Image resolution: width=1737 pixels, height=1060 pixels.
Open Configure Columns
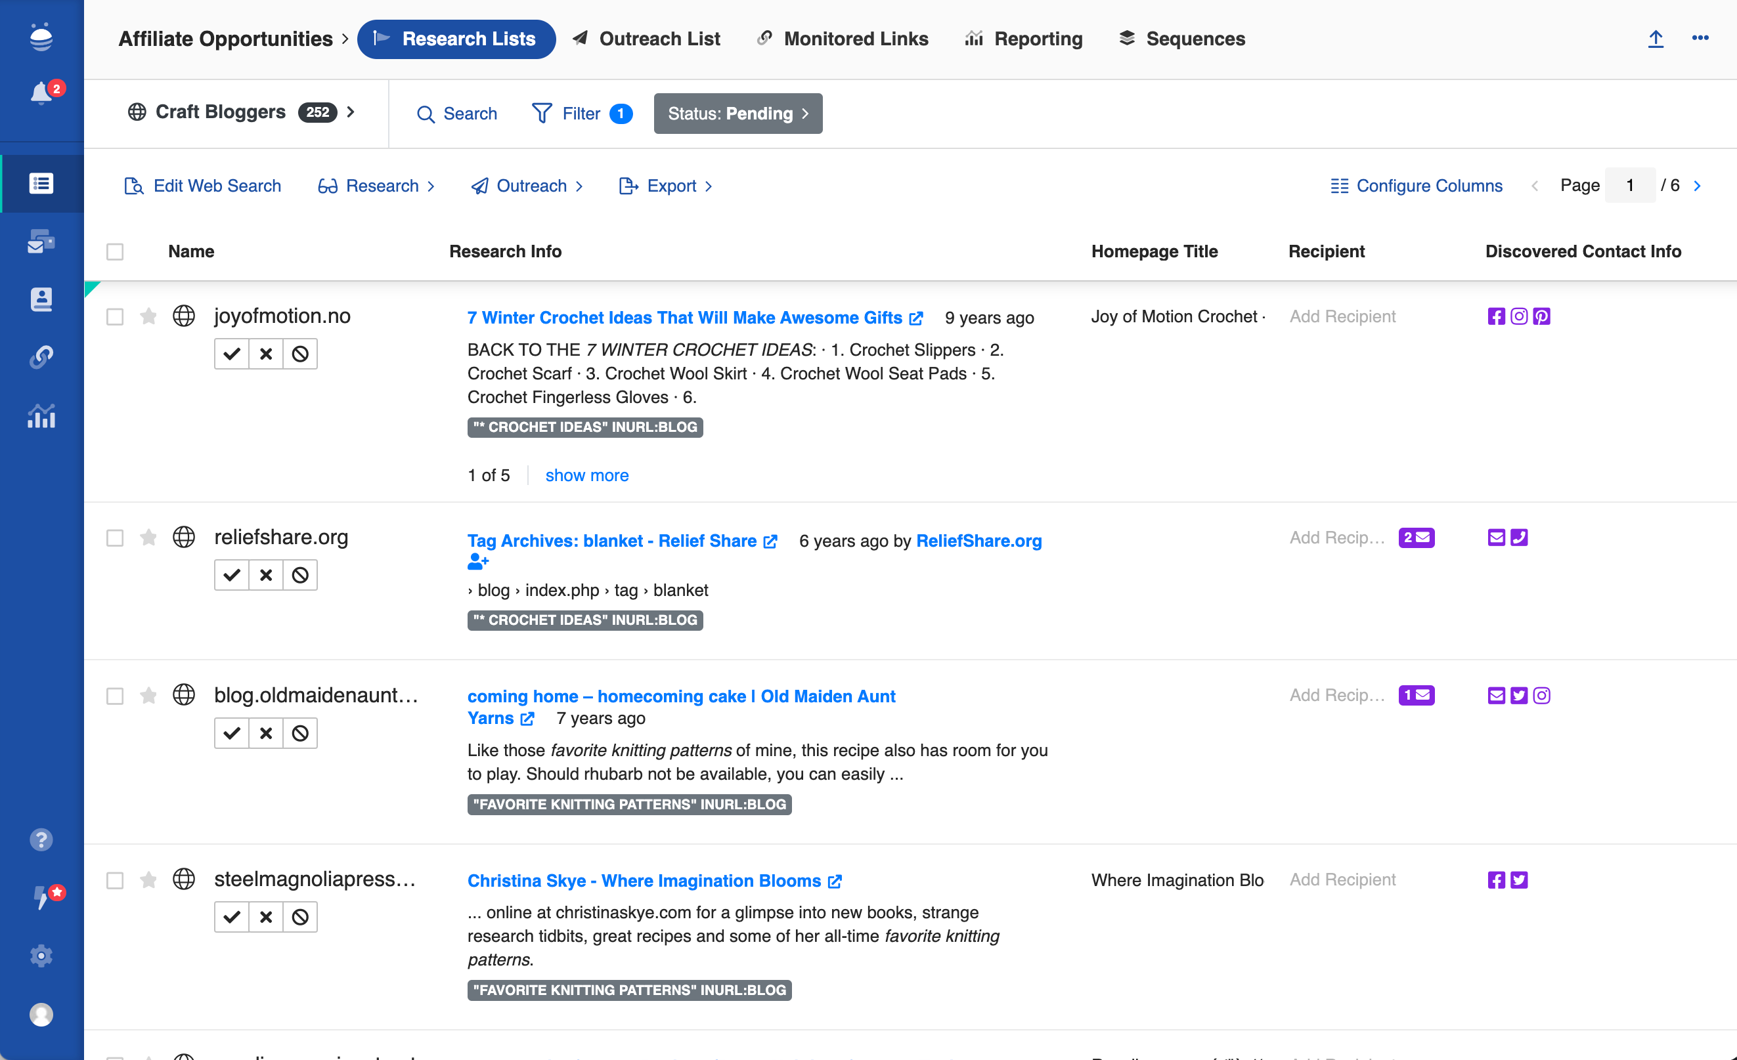(x=1417, y=185)
